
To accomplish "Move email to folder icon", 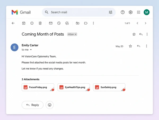I will tap(78, 23).
